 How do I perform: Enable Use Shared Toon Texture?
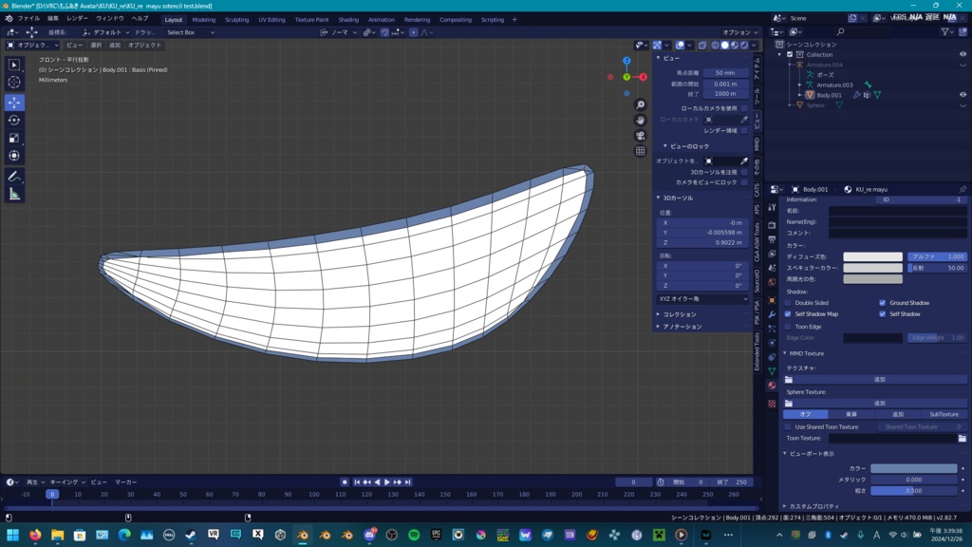pyautogui.click(x=788, y=426)
